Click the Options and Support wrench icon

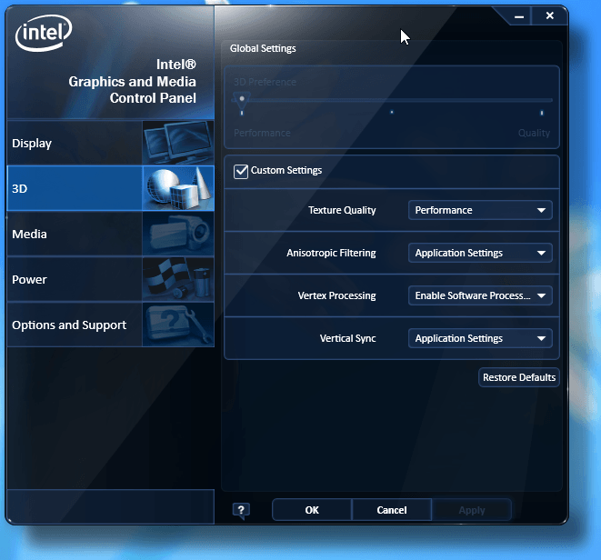pos(178,325)
